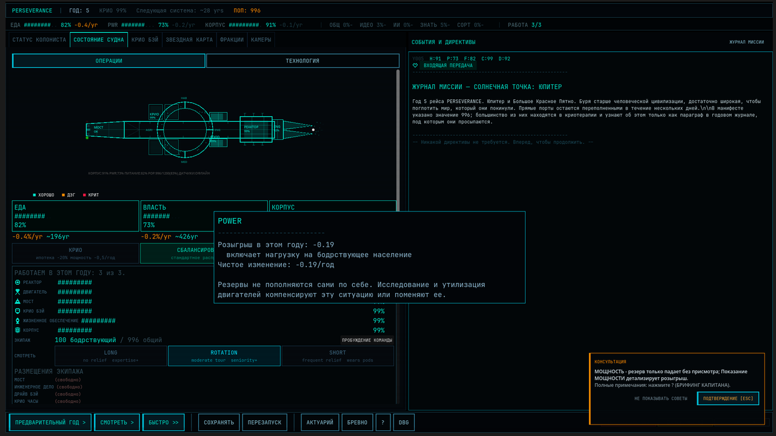Image resolution: width=776 pixels, height=436 pixels.
Task: Click the cyan ХОРОШО legend swatch
Action: point(35,195)
